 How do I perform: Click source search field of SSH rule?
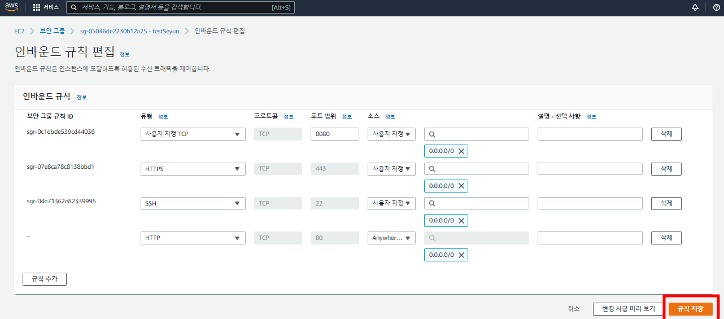pos(477,203)
